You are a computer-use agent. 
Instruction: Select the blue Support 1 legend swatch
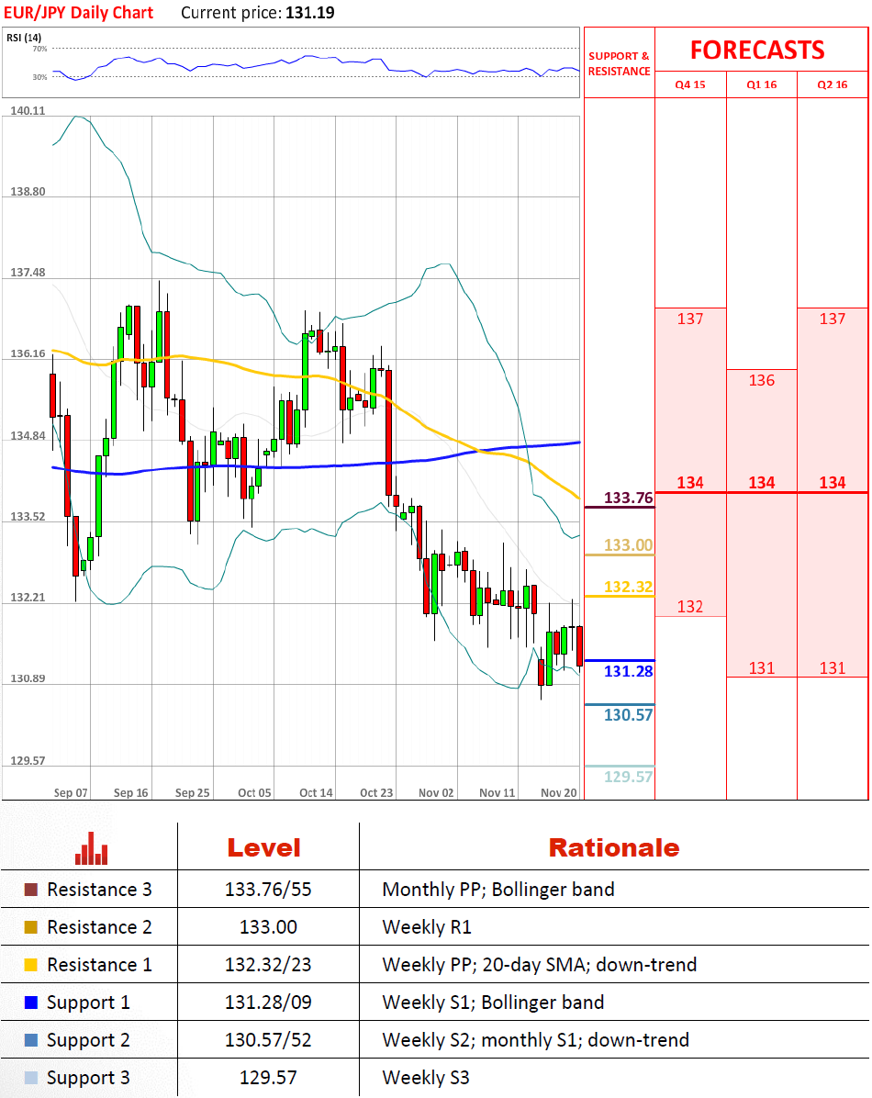point(31,1003)
